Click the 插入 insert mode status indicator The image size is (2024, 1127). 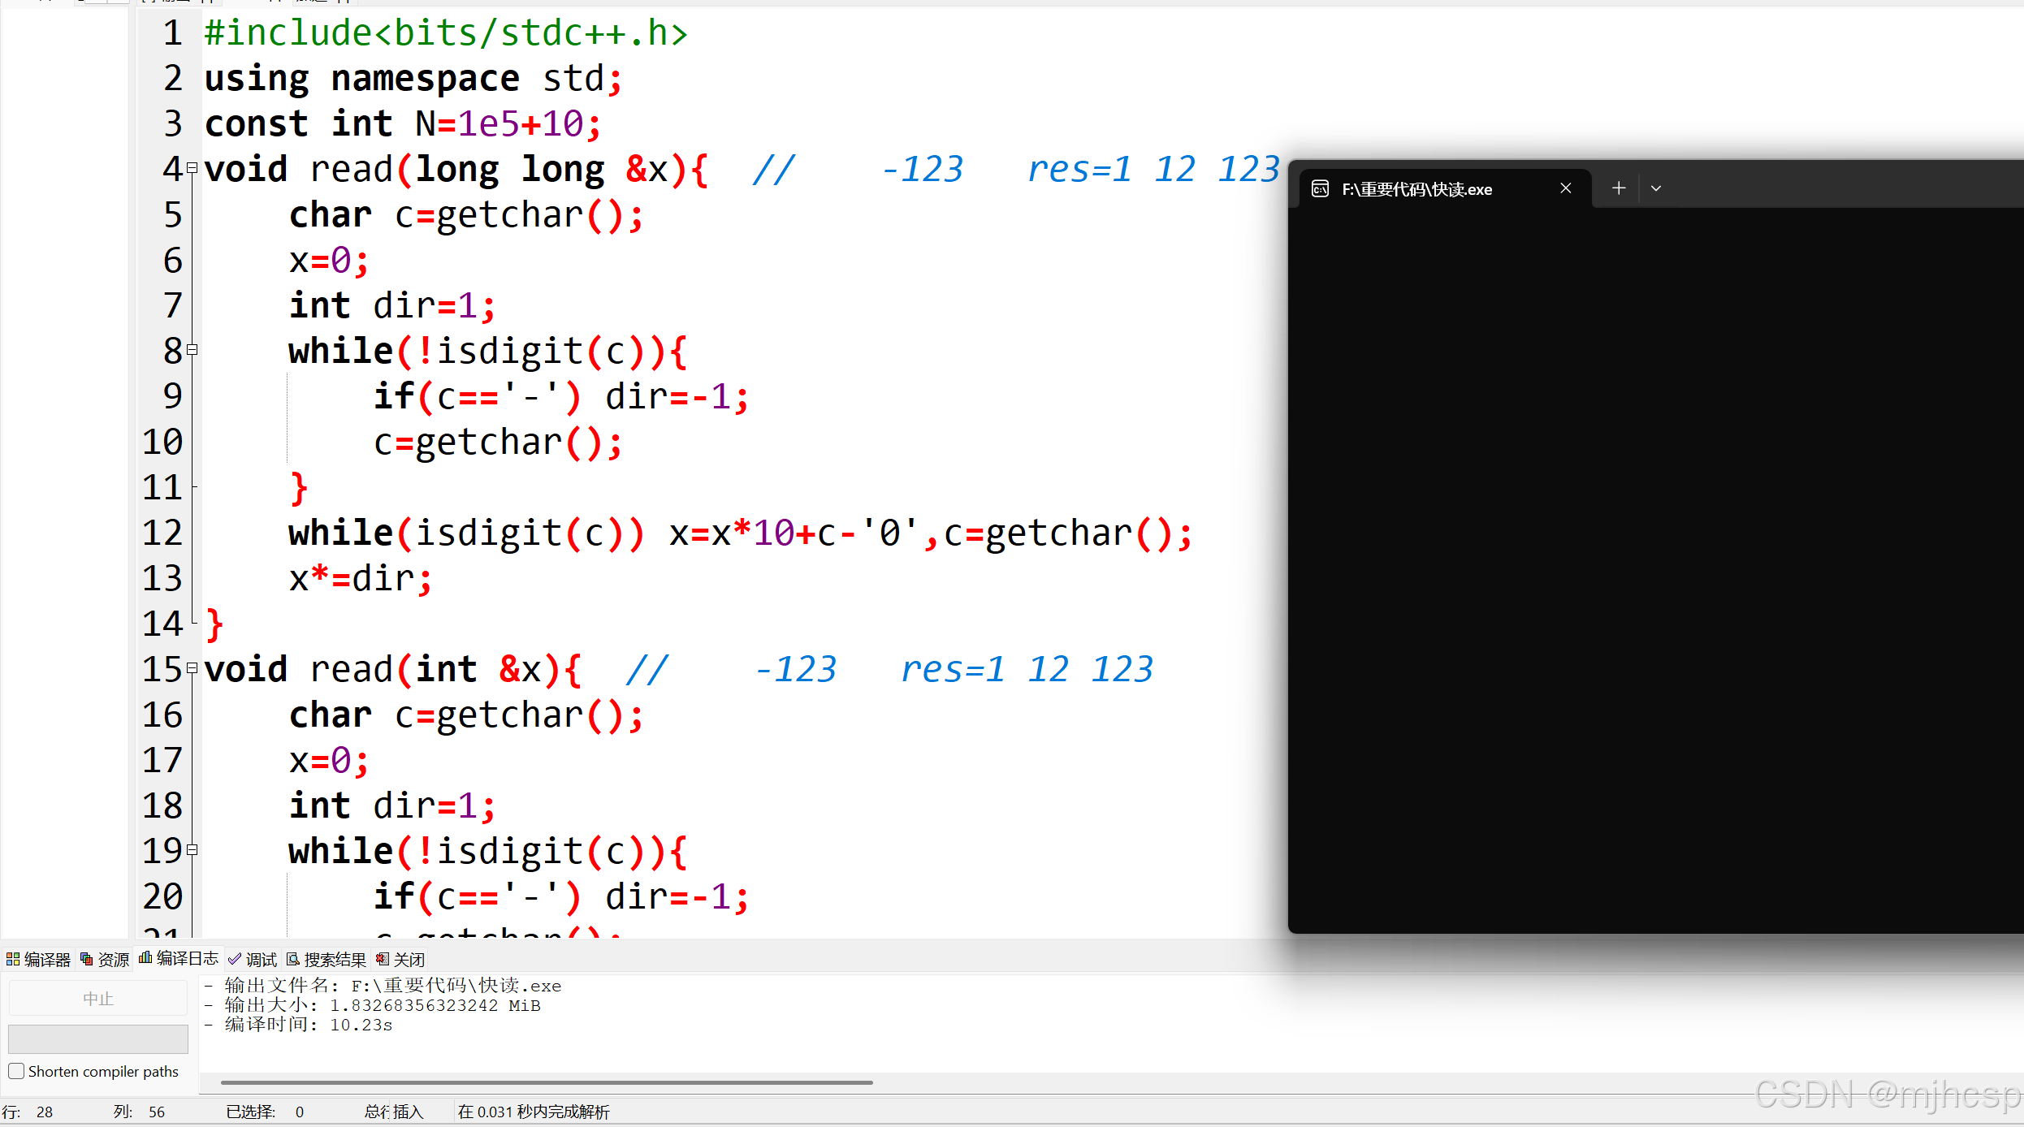[x=408, y=1112]
